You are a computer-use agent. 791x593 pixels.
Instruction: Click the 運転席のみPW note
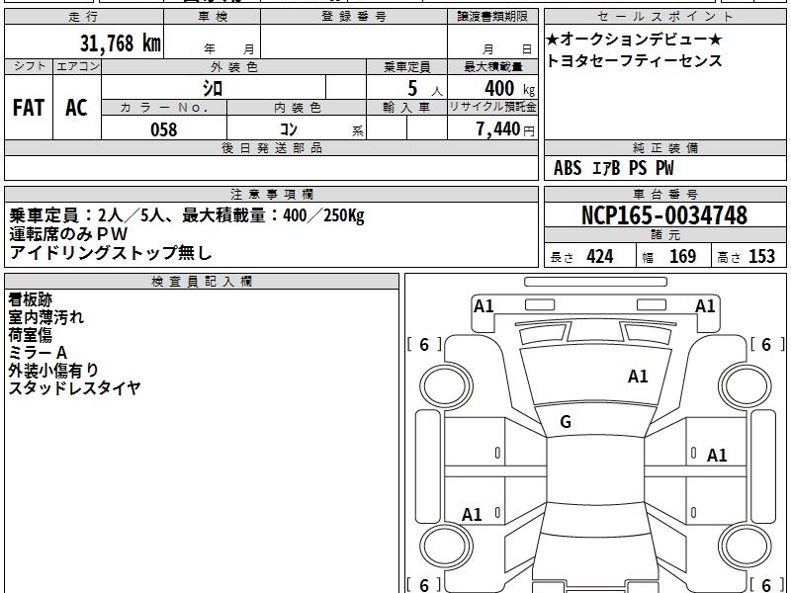pyautogui.click(x=68, y=234)
